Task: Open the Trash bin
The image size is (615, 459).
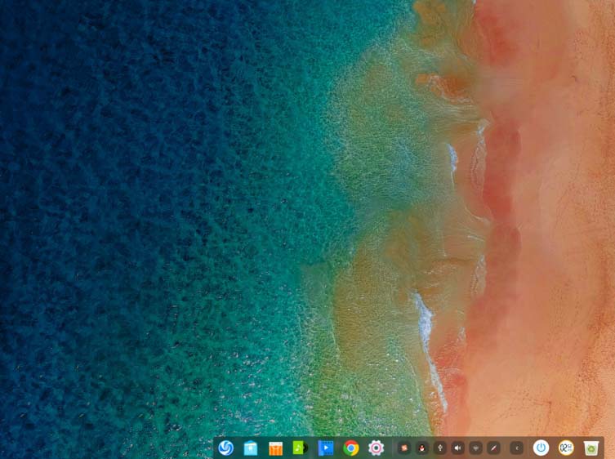Action: click(x=591, y=448)
